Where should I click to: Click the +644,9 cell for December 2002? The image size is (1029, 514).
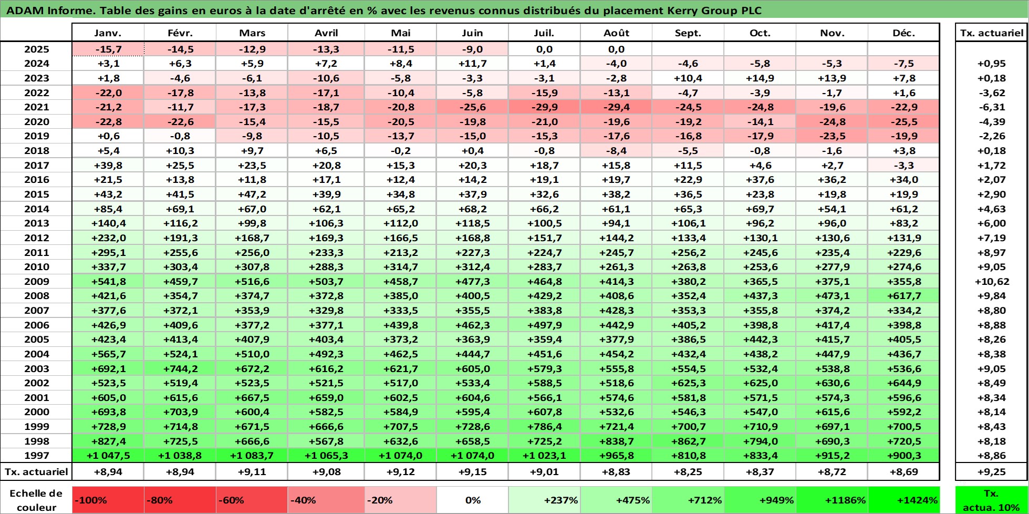point(903,383)
